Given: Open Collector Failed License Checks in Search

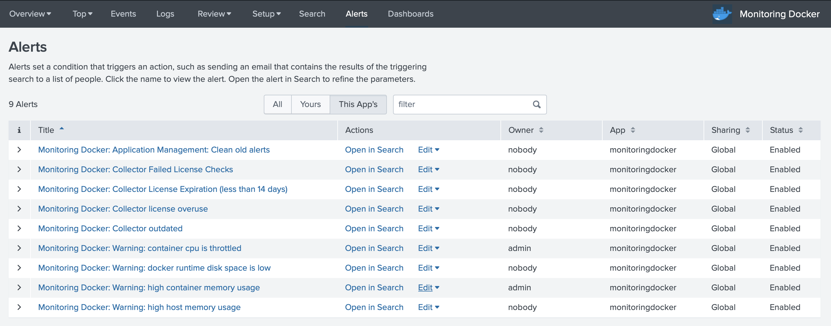Looking at the screenshot, I should [x=374, y=169].
